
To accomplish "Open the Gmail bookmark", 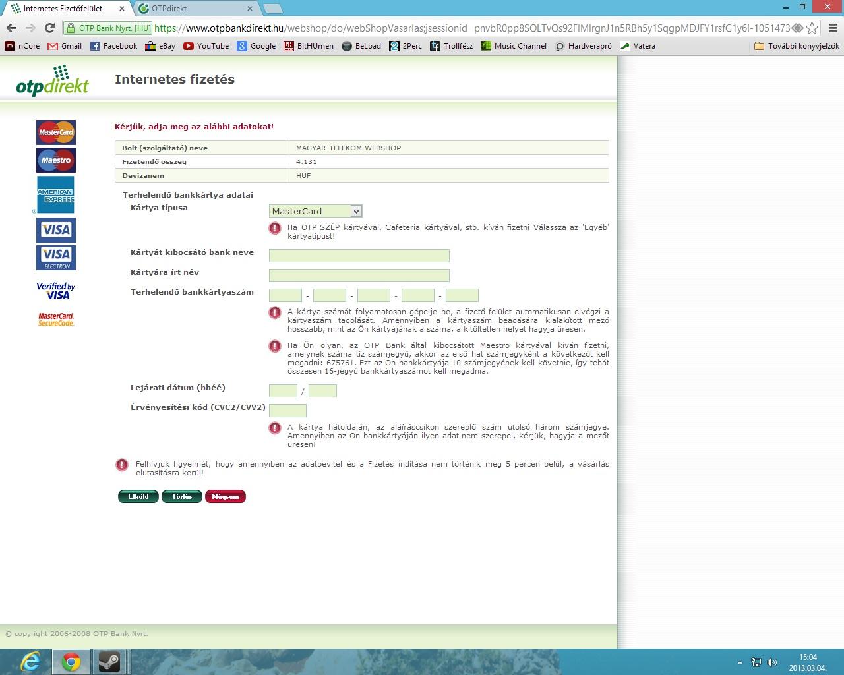I will point(65,46).
